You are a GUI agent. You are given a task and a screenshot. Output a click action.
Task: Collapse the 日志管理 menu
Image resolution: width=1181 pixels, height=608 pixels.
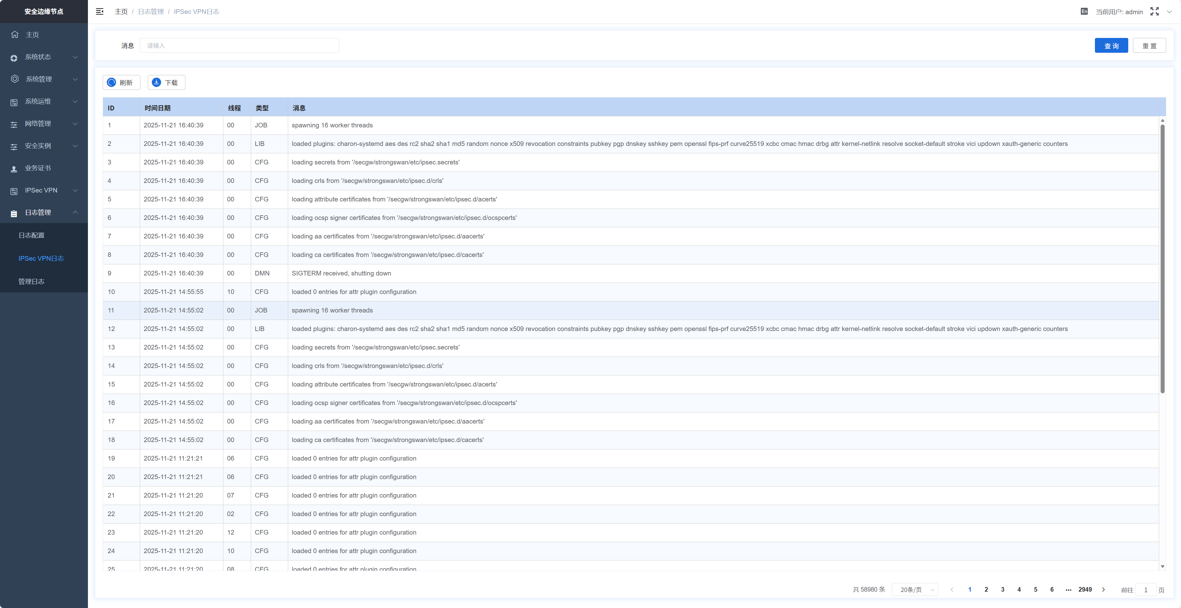tap(44, 213)
